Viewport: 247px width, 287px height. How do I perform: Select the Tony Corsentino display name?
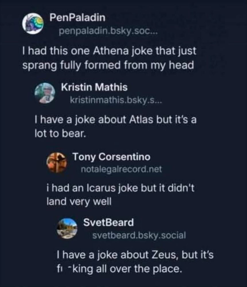[111, 157]
